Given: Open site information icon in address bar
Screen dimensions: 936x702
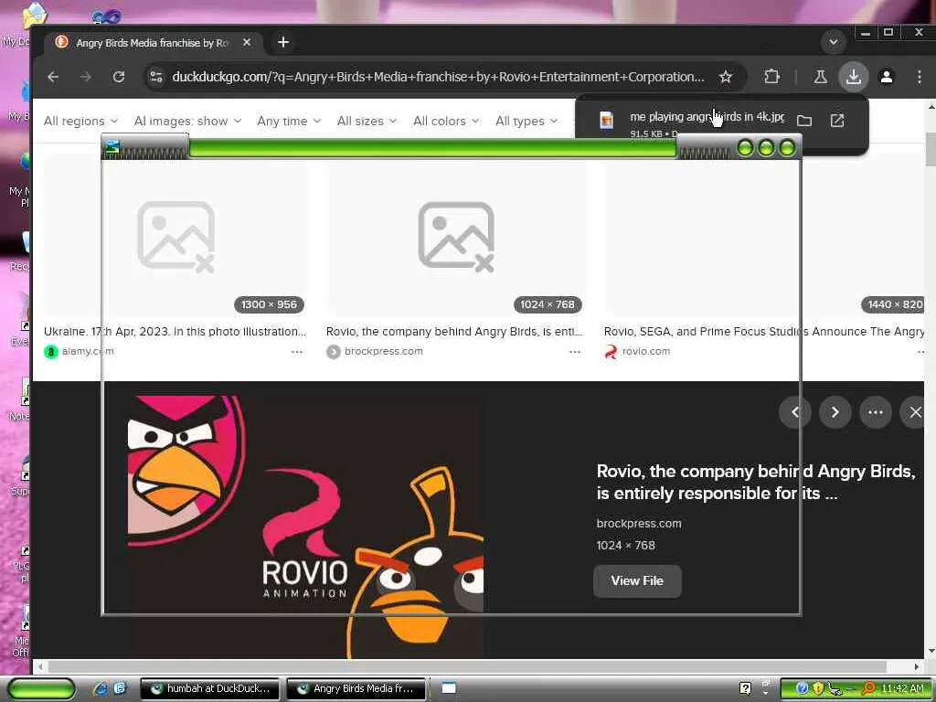Looking at the screenshot, I should (x=156, y=77).
